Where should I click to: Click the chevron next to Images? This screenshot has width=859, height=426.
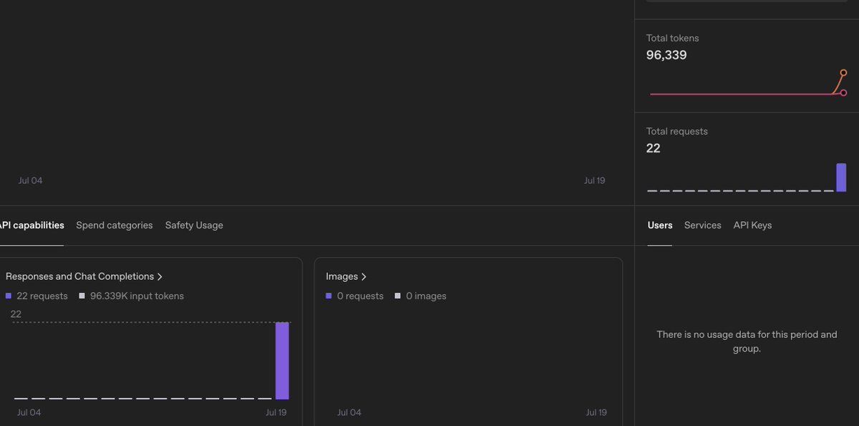[x=364, y=276]
